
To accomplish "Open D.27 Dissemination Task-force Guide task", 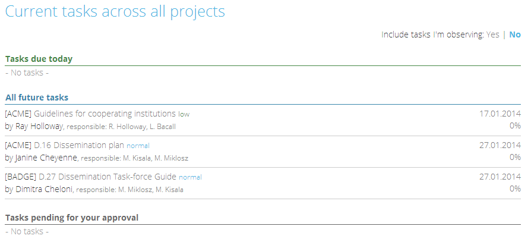I will 108,177.
